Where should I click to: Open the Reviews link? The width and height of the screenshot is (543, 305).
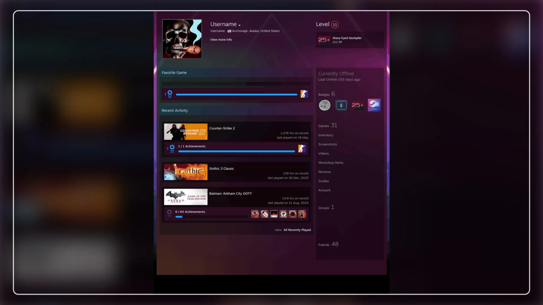[324, 172]
